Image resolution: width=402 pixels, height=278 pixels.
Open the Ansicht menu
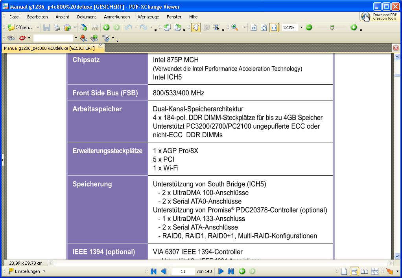click(x=63, y=17)
